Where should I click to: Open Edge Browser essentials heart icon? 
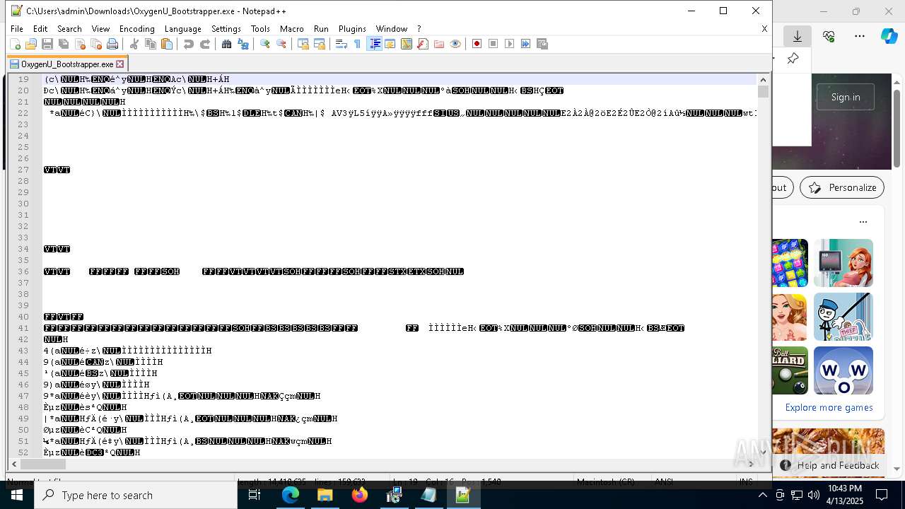tap(829, 36)
